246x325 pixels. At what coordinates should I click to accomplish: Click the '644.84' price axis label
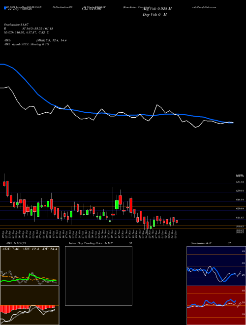point(240,199)
